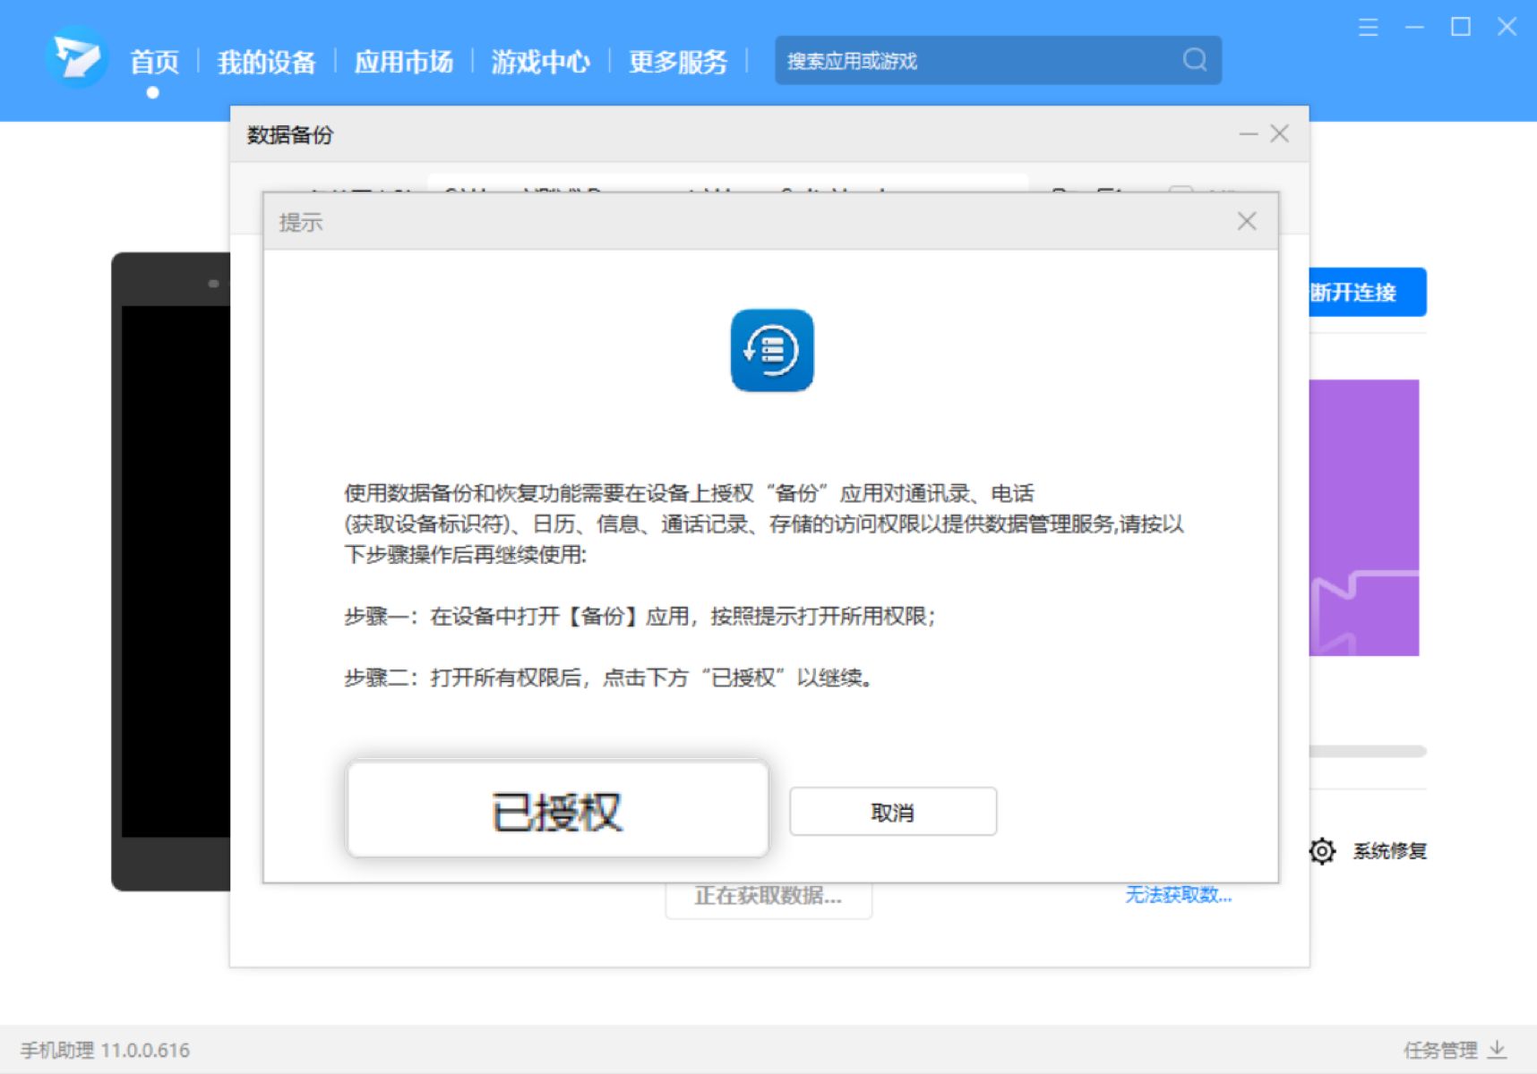The image size is (1537, 1074).
Task: Cancel the authorization via 取消
Action: point(892,811)
